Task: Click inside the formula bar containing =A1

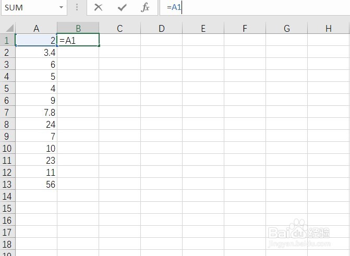Action: (255, 7)
